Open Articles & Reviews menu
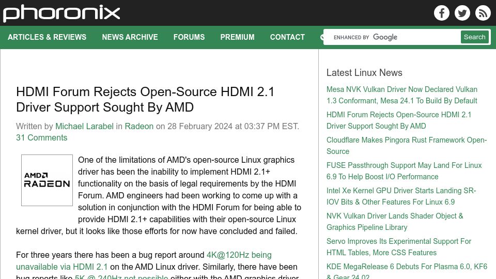This screenshot has width=496, height=279. pos(47,37)
